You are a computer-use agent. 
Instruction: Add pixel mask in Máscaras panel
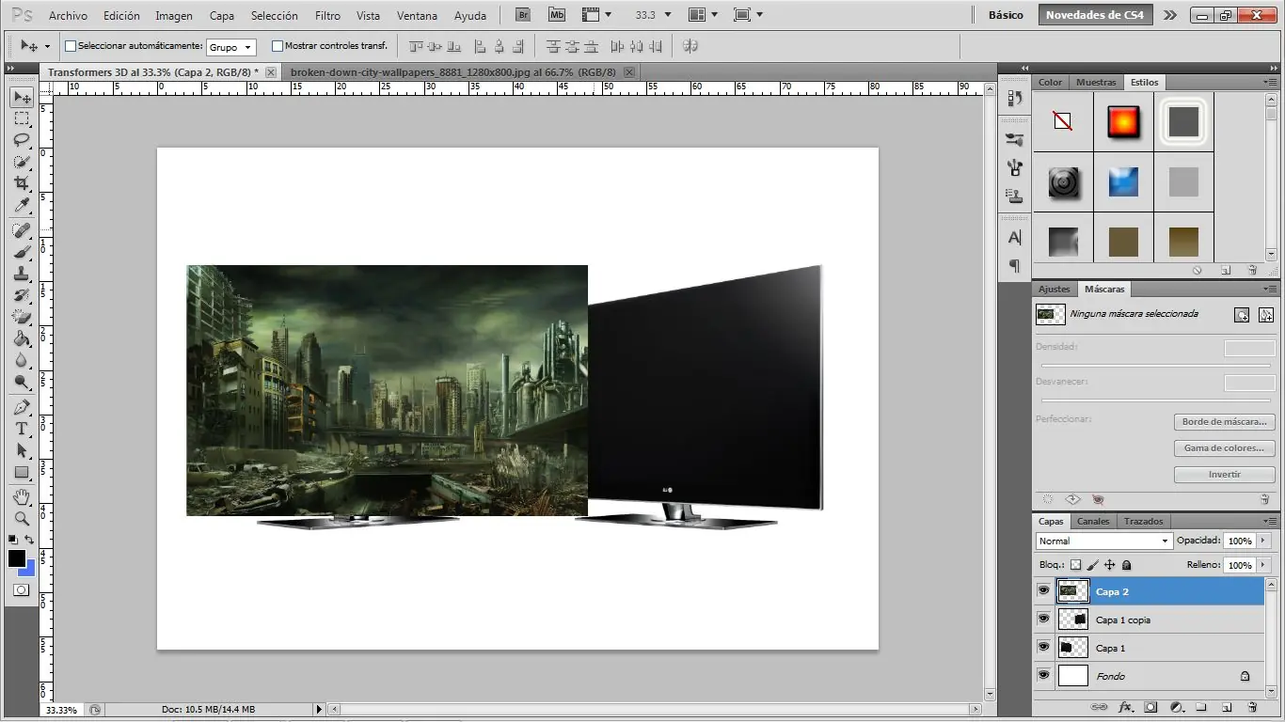tap(1242, 315)
